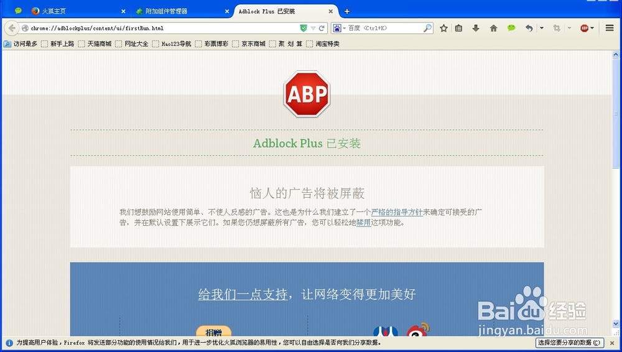
Task: Expand the screenshot tool dropdown arrow
Action: [x=569, y=28]
